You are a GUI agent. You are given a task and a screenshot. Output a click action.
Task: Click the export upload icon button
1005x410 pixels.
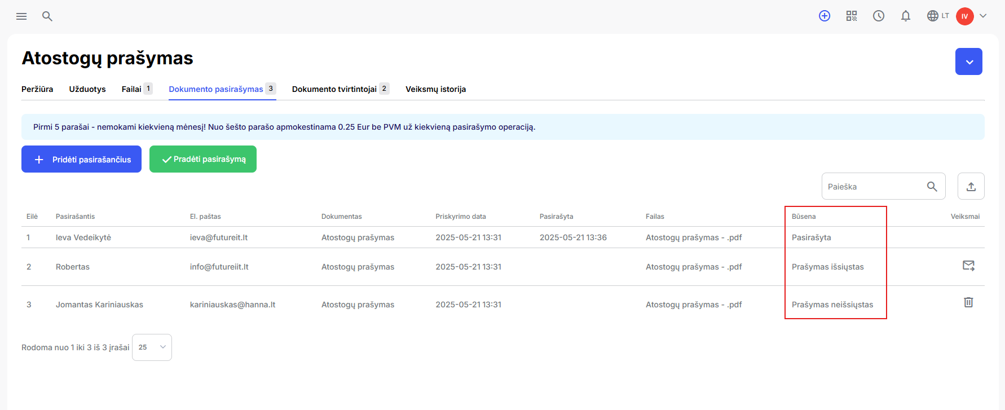[x=971, y=186]
